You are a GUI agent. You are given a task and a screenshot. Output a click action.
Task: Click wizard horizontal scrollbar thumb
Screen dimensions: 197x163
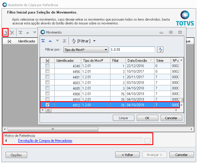[53, 129]
